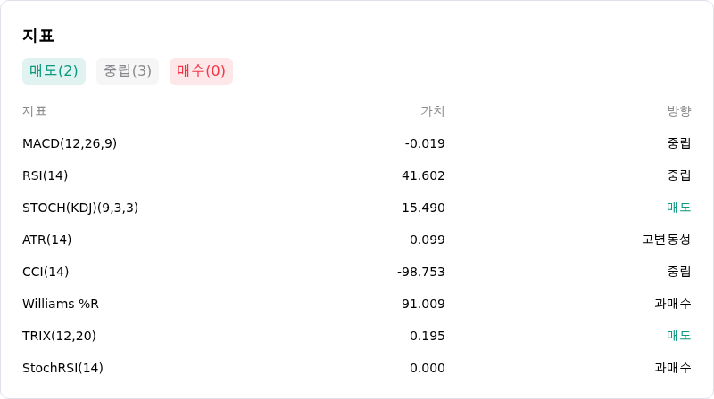Select the Williams %R indicator
Image resolution: width=714 pixels, height=399 pixels.
click(61, 304)
